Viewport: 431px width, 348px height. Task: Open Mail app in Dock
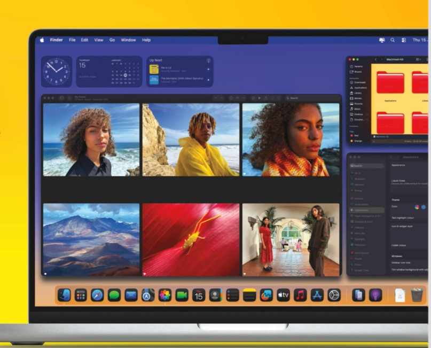(131, 295)
